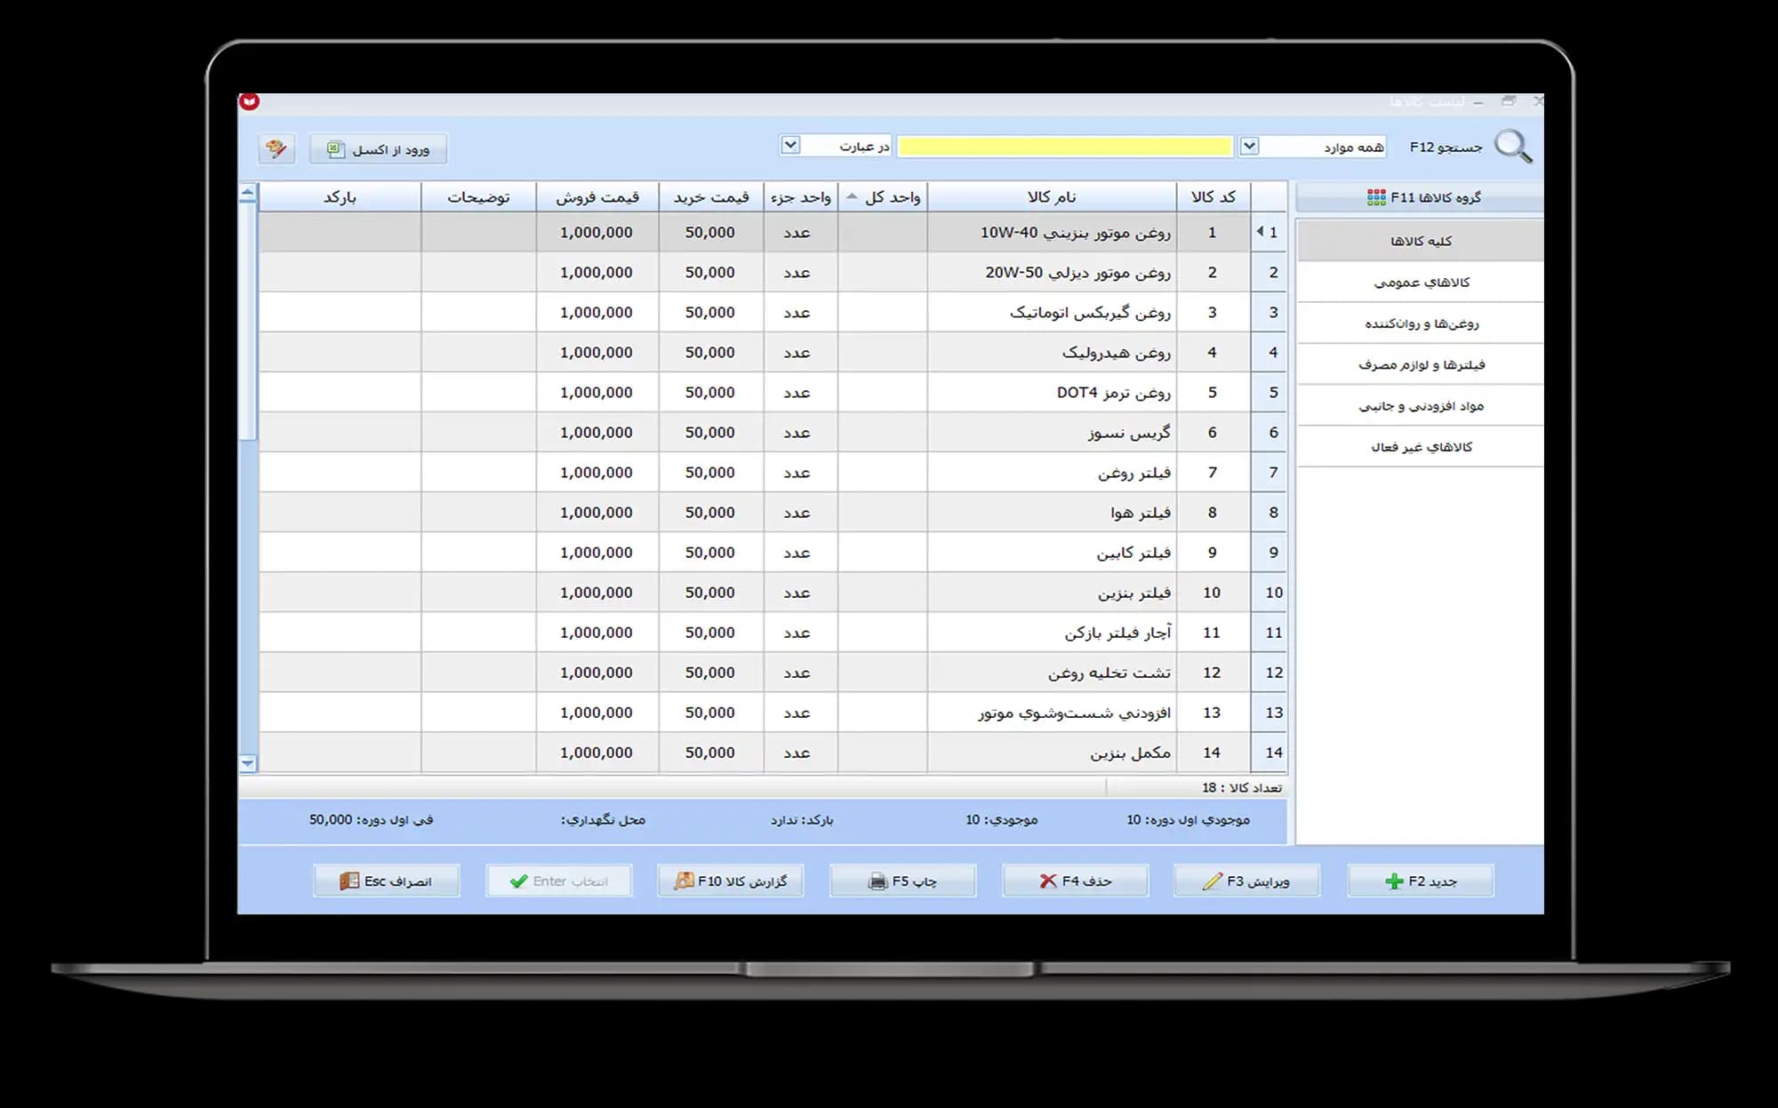Sort by the واحد کل column header arrow
Viewport: 1778px width, 1108px height.
852,196
